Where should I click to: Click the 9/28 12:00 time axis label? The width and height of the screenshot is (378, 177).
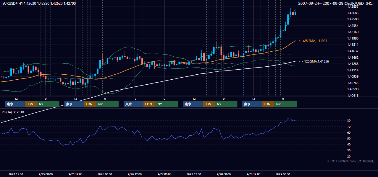pos(253,174)
